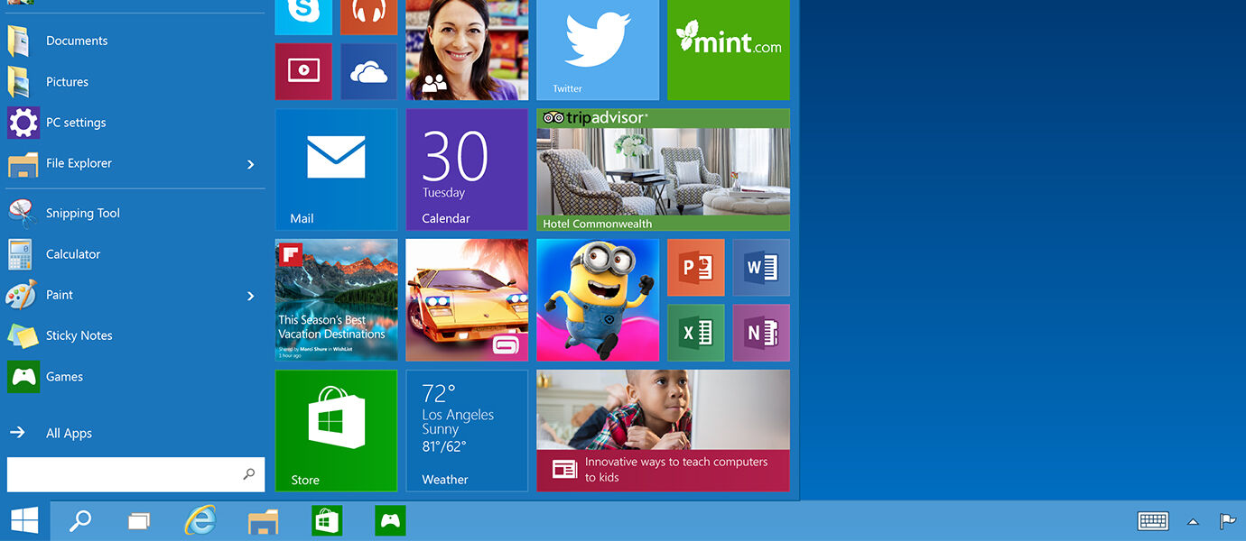Launch Calculator from Start menu
The height and width of the screenshot is (541, 1246).
135,254
